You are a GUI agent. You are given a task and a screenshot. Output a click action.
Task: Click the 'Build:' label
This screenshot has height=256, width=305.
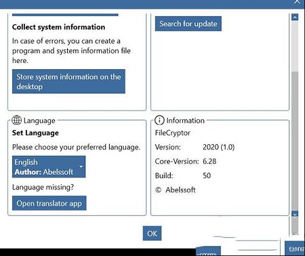[x=164, y=175]
